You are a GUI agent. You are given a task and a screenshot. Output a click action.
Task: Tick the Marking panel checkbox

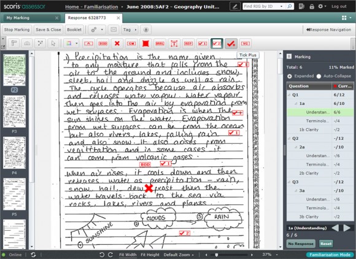coord(289,56)
